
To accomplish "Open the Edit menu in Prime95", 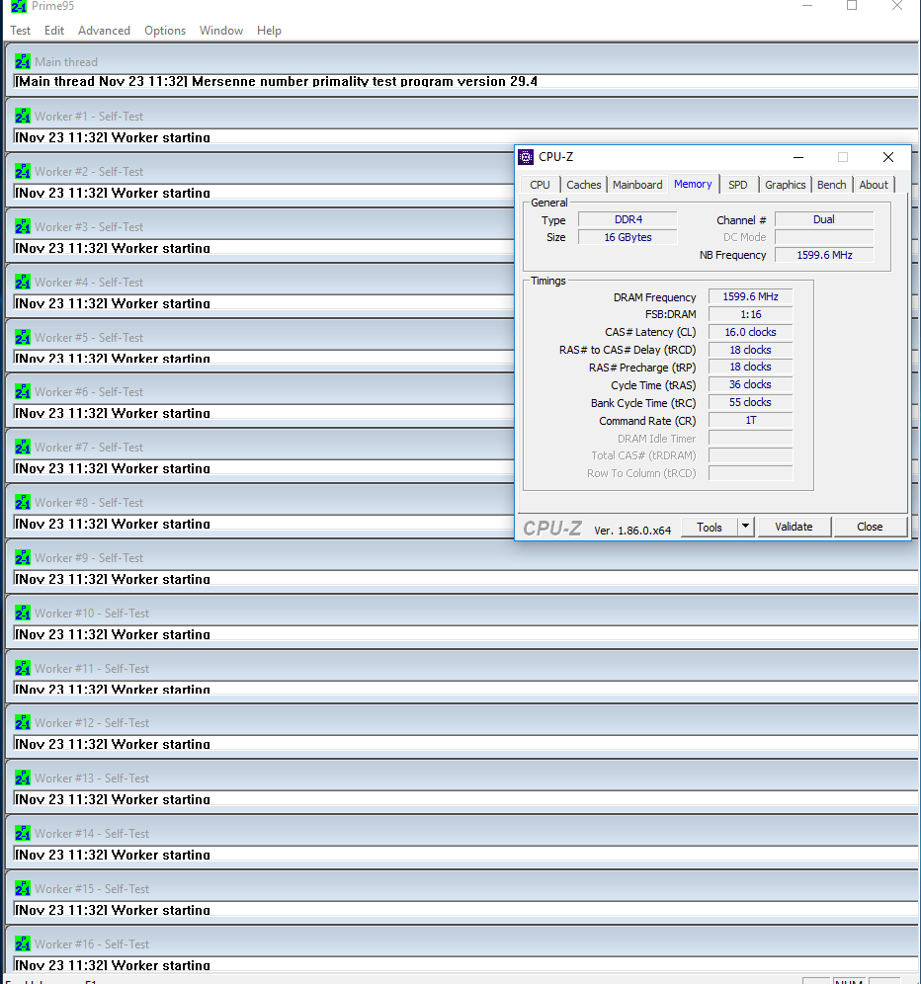I will click(x=54, y=30).
